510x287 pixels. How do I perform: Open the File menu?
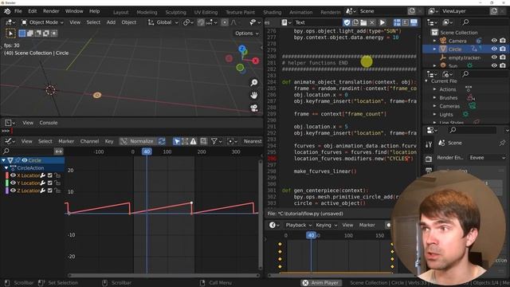(x=18, y=11)
